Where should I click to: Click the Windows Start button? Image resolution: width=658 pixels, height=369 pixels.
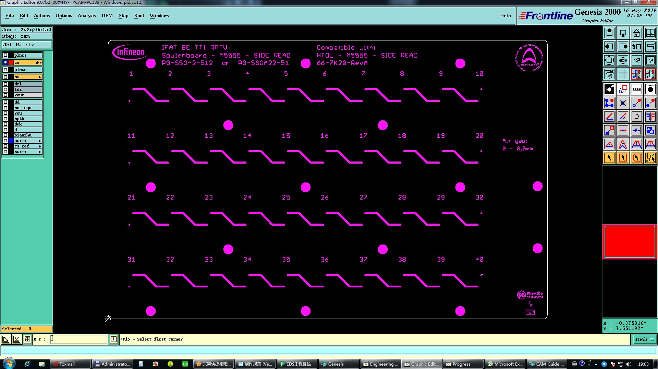click(x=9, y=364)
